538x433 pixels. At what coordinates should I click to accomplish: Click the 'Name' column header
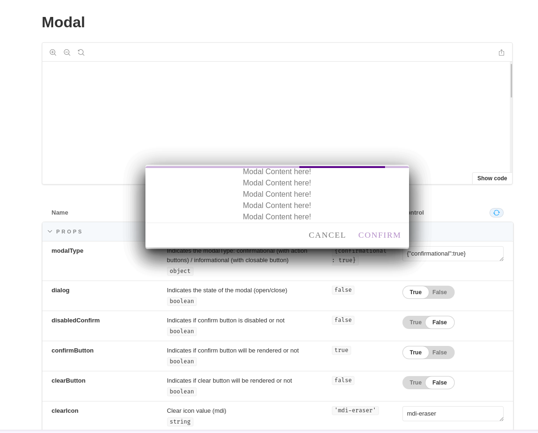pyautogui.click(x=60, y=213)
